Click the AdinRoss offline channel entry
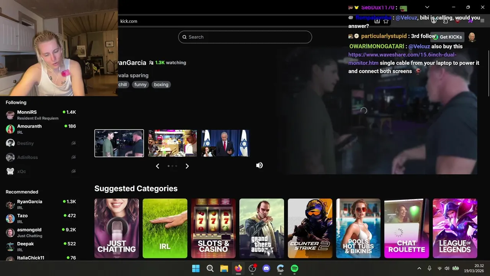The image size is (490, 276). tap(41, 157)
